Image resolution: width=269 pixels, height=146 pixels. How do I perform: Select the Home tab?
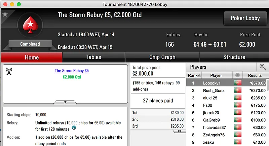coord(32,57)
